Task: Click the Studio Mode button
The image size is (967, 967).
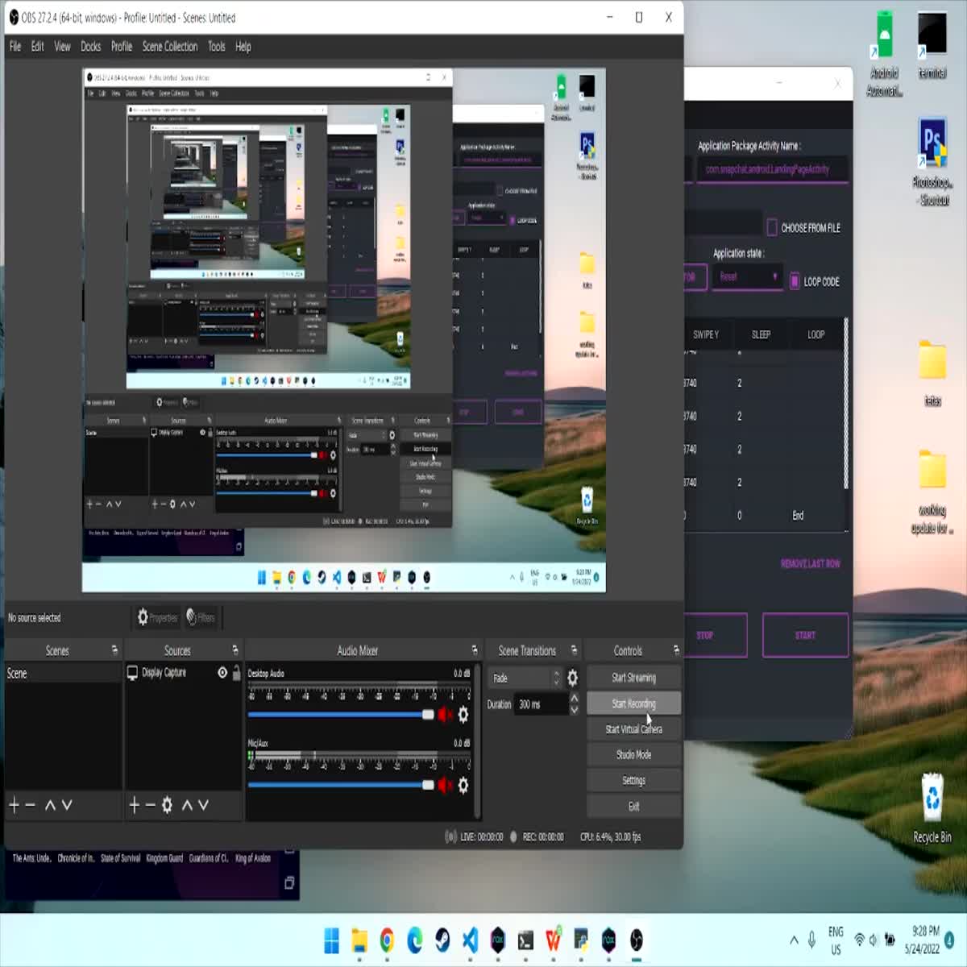Action: (x=633, y=754)
